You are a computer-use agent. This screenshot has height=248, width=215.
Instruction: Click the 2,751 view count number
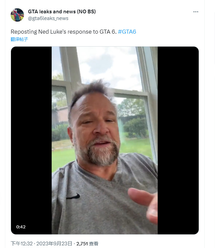(82, 244)
